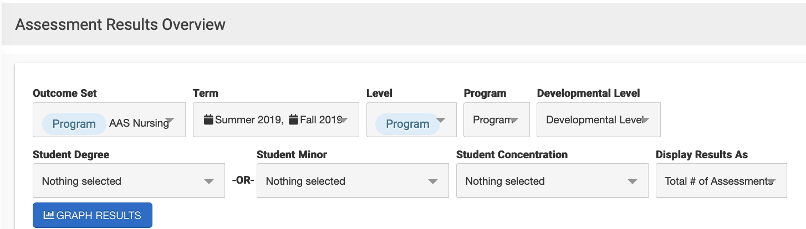
Task: Click the AAS Nursing text in Outcome Set
Action: pyautogui.click(x=139, y=123)
